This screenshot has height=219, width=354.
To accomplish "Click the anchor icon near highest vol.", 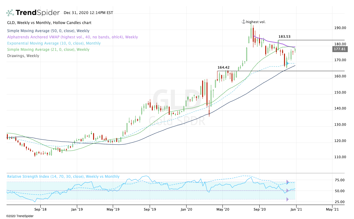I will pyautogui.click(x=244, y=22).
